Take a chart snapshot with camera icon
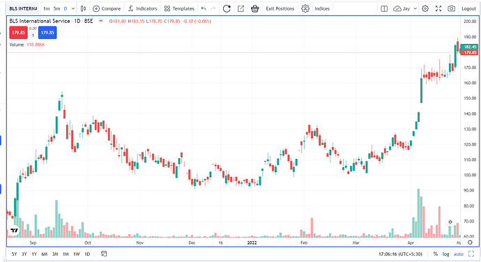The image size is (481, 262). coord(451,8)
